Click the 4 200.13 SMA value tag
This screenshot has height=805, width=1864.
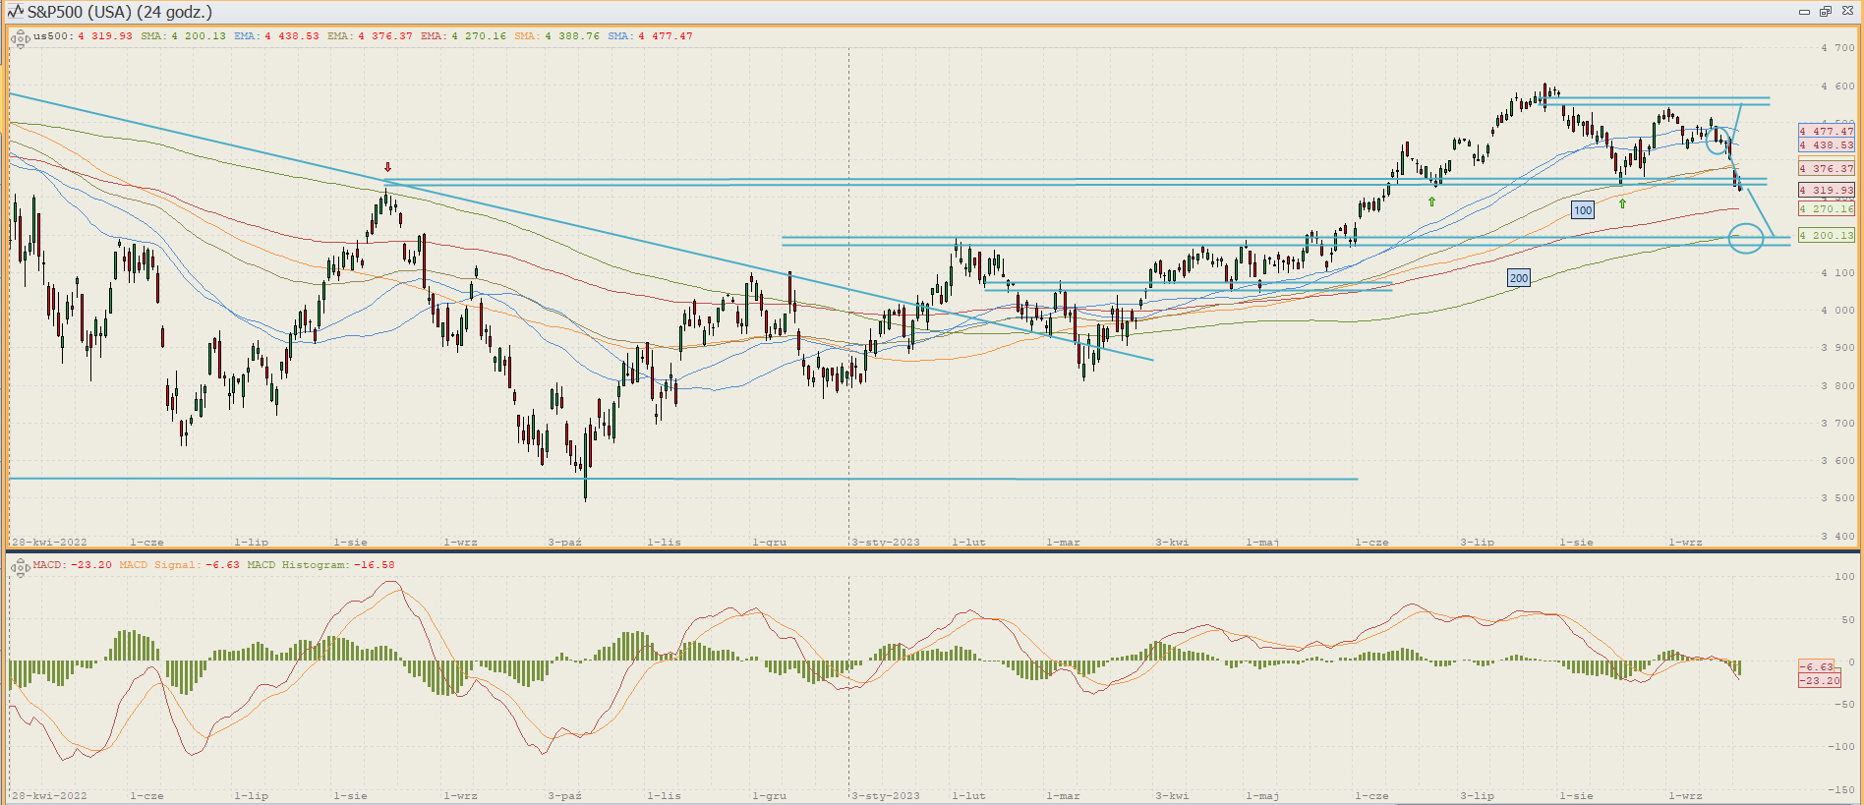1826,235
